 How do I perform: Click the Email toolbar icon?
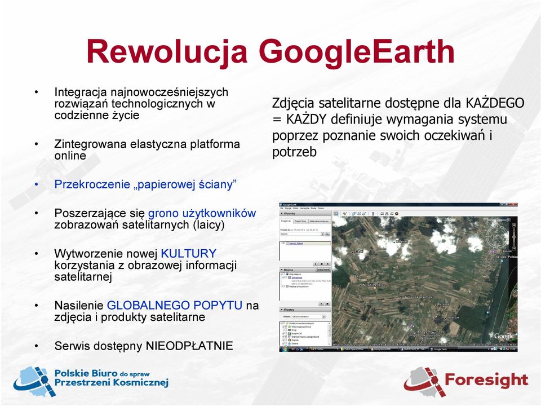point(382,214)
